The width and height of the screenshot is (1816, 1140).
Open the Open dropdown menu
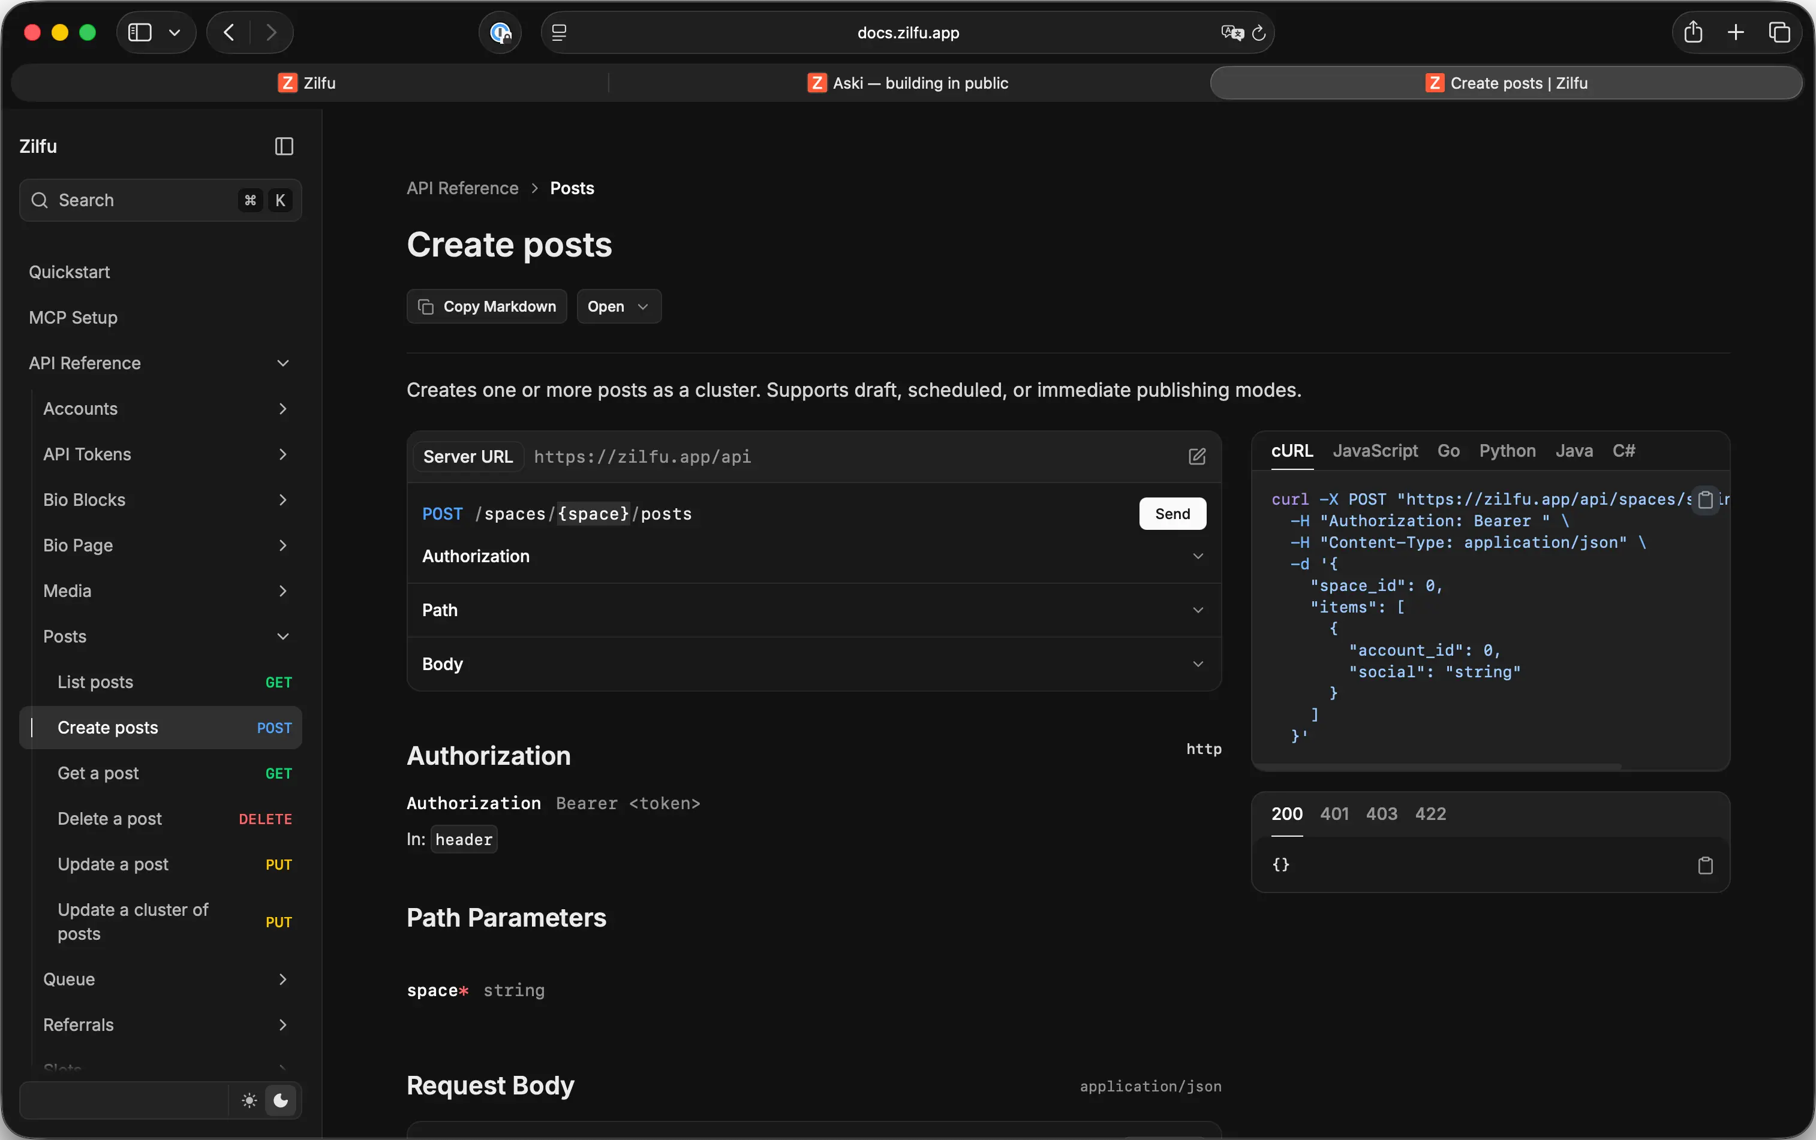(x=618, y=307)
